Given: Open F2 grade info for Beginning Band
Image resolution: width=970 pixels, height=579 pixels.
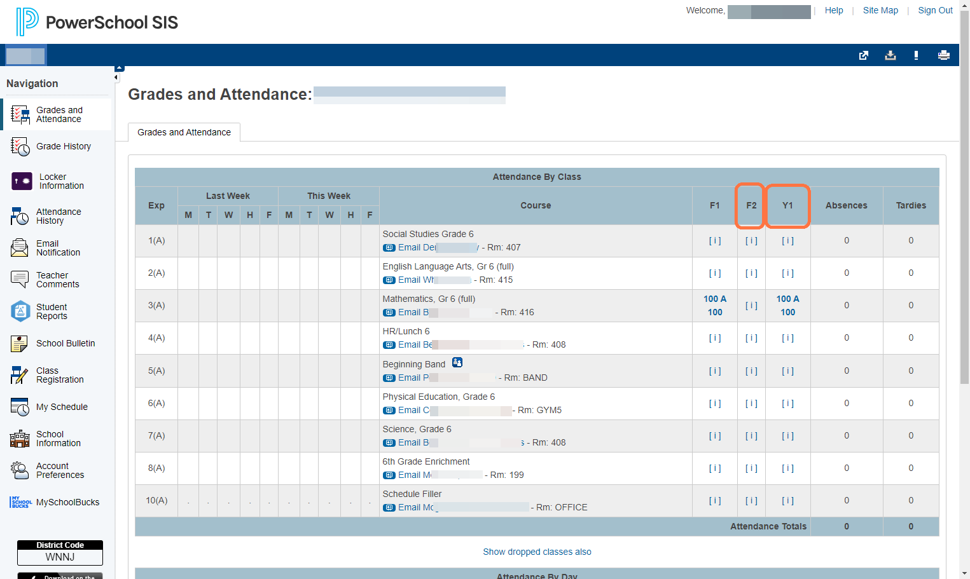Looking at the screenshot, I should pos(751,371).
